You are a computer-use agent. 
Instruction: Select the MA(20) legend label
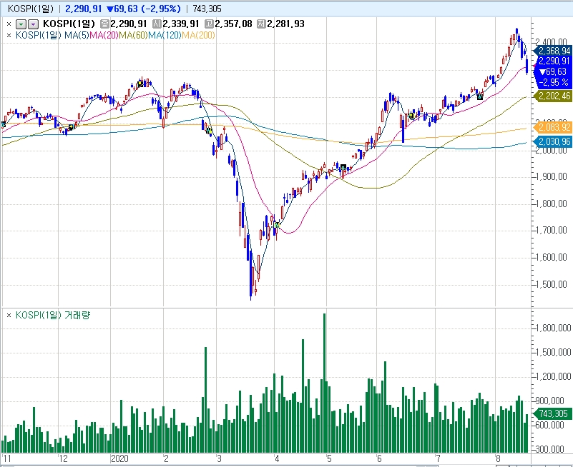[x=104, y=34]
